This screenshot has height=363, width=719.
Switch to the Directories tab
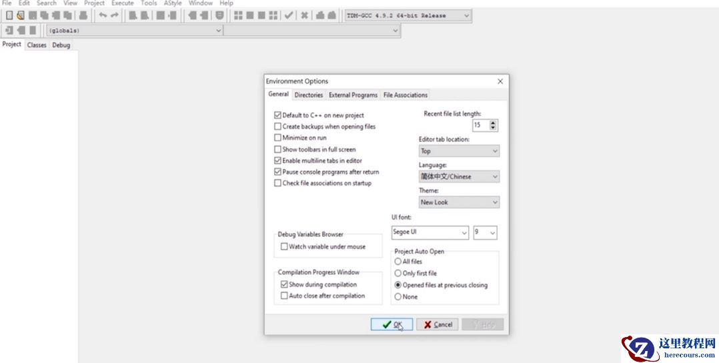(308, 95)
